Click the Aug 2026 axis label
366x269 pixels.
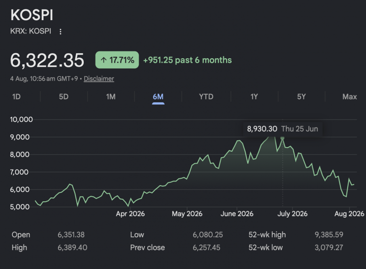[x=349, y=214]
